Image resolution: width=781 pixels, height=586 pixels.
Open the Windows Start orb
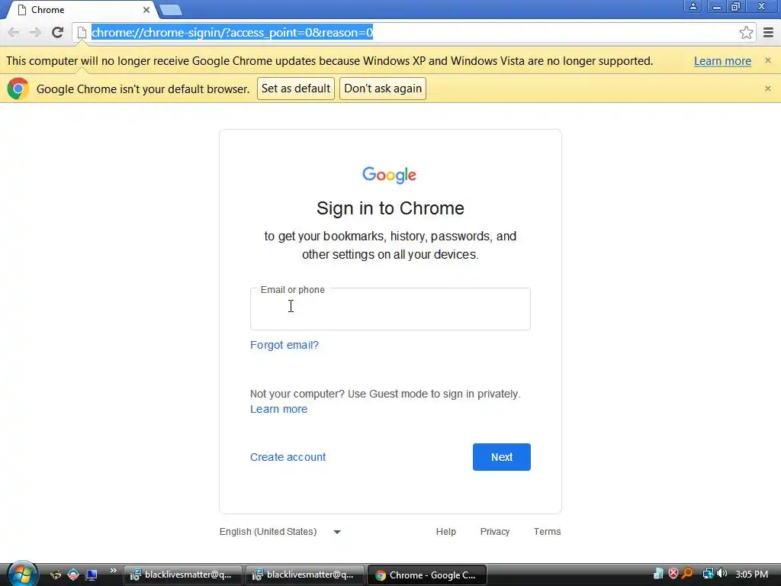22,574
